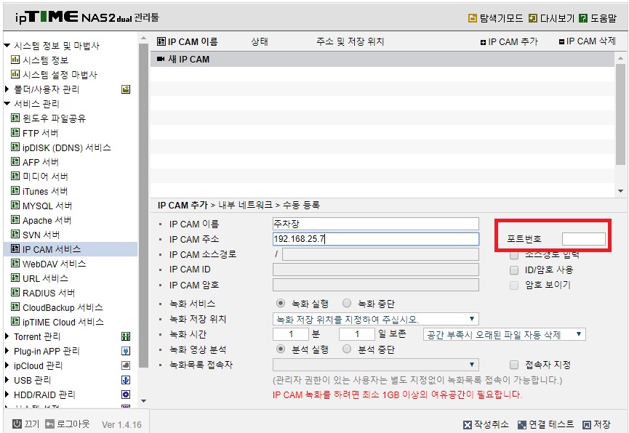The width and height of the screenshot is (629, 433).
Task: Select the 녹화 실행 radio button
Action: click(x=281, y=303)
